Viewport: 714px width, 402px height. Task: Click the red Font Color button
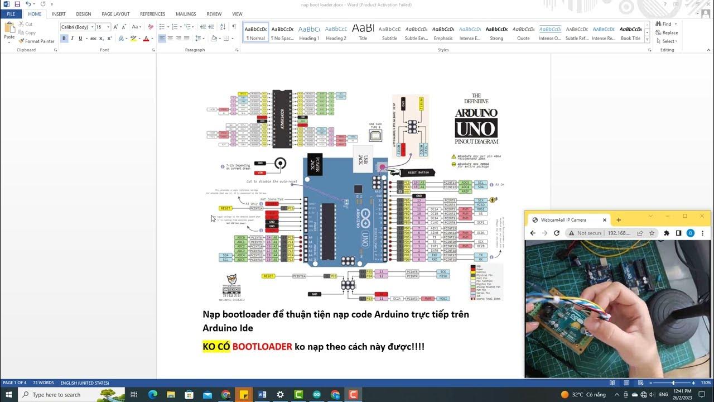(x=146, y=39)
